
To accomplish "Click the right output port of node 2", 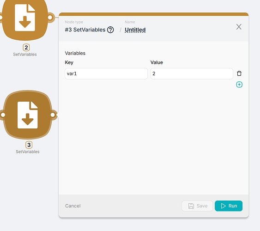I will click(50, 17).
